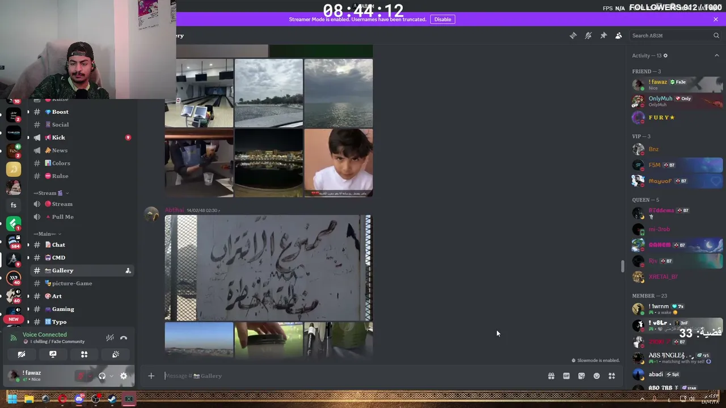Open the emoji picker
This screenshot has height=408, width=726.
pos(597,376)
